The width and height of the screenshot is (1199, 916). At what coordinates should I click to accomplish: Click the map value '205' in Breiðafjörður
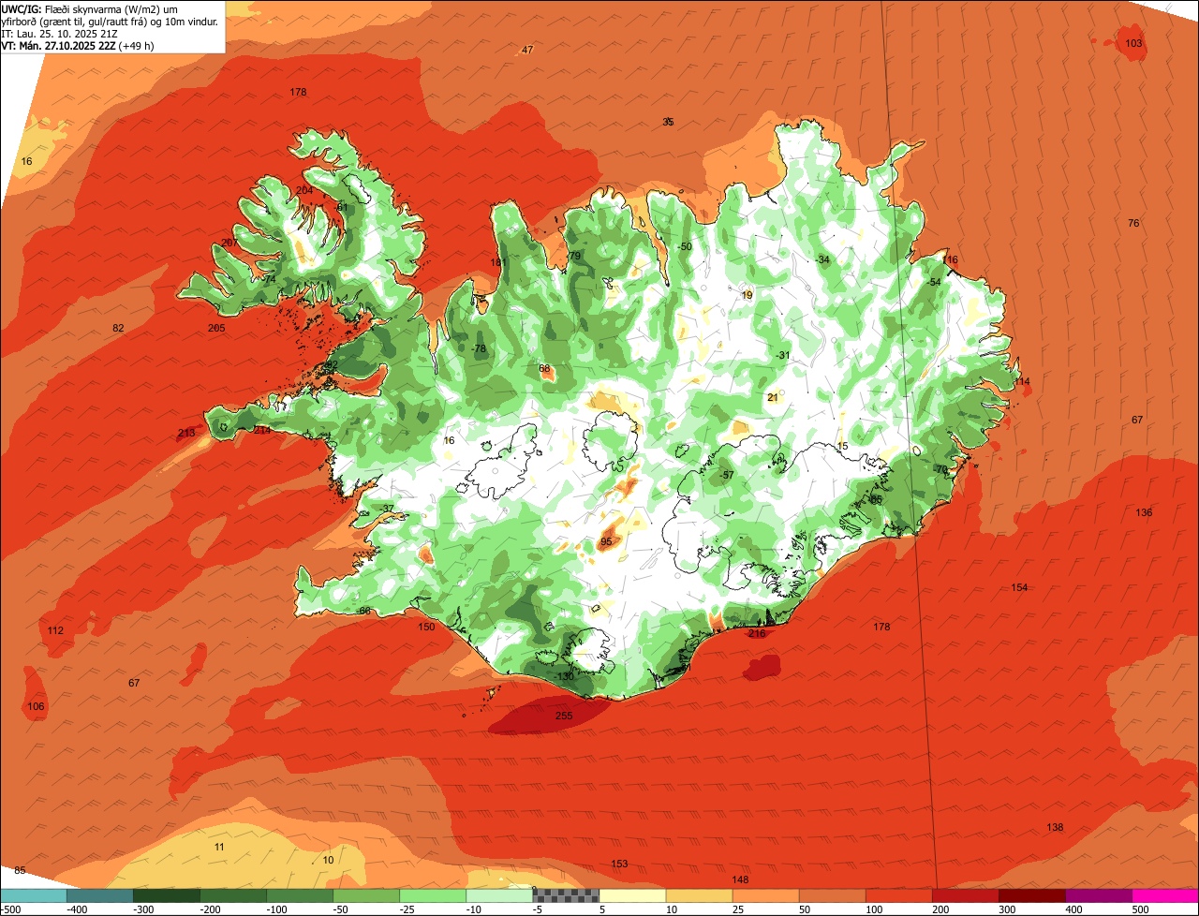click(216, 328)
